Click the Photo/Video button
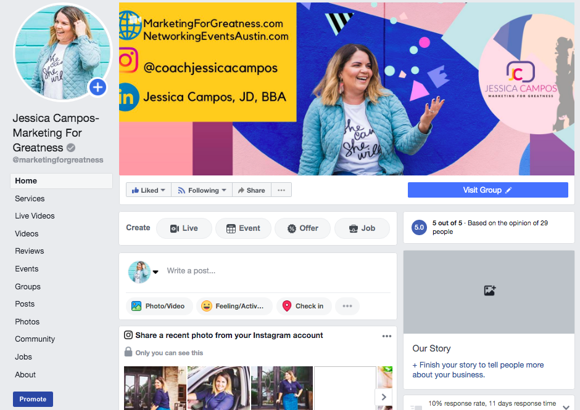The image size is (580, 410). (x=159, y=306)
